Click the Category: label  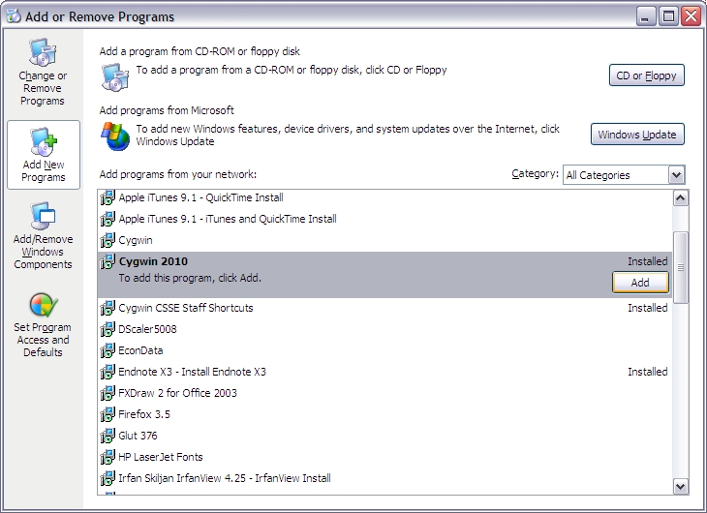click(x=536, y=174)
